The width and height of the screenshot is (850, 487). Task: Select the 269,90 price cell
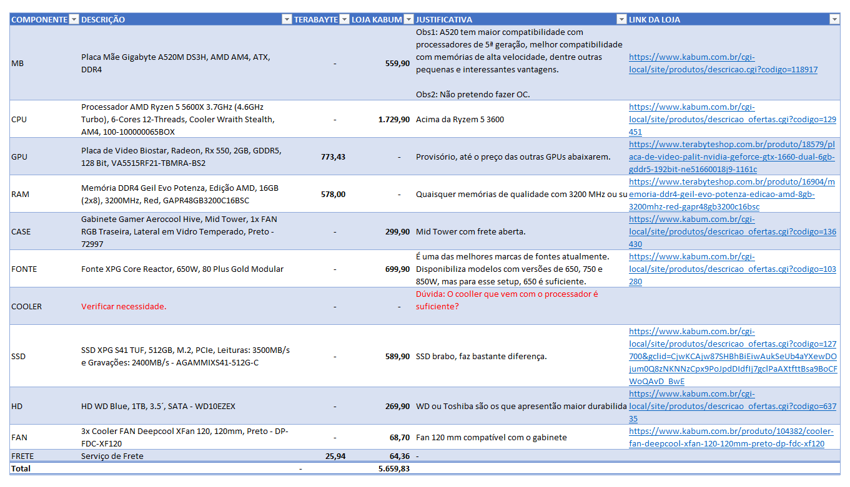point(382,406)
